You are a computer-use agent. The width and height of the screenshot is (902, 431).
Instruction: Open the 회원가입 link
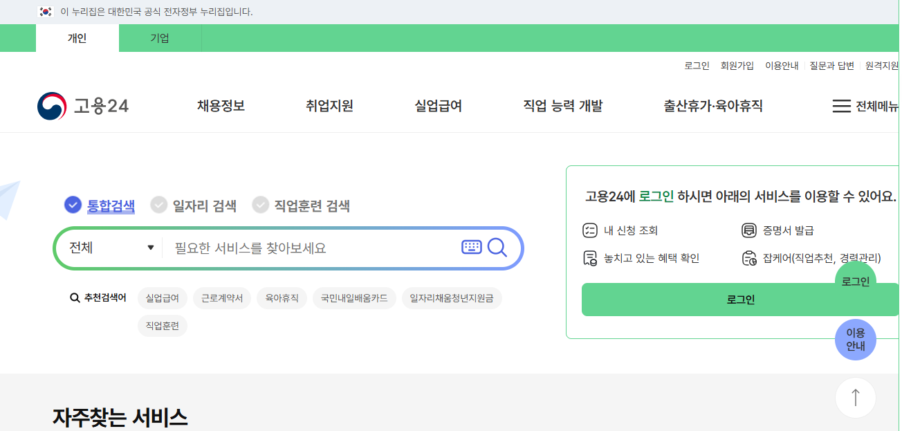738,64
